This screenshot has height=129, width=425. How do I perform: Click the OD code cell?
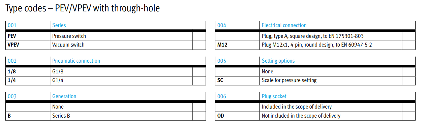220,116
